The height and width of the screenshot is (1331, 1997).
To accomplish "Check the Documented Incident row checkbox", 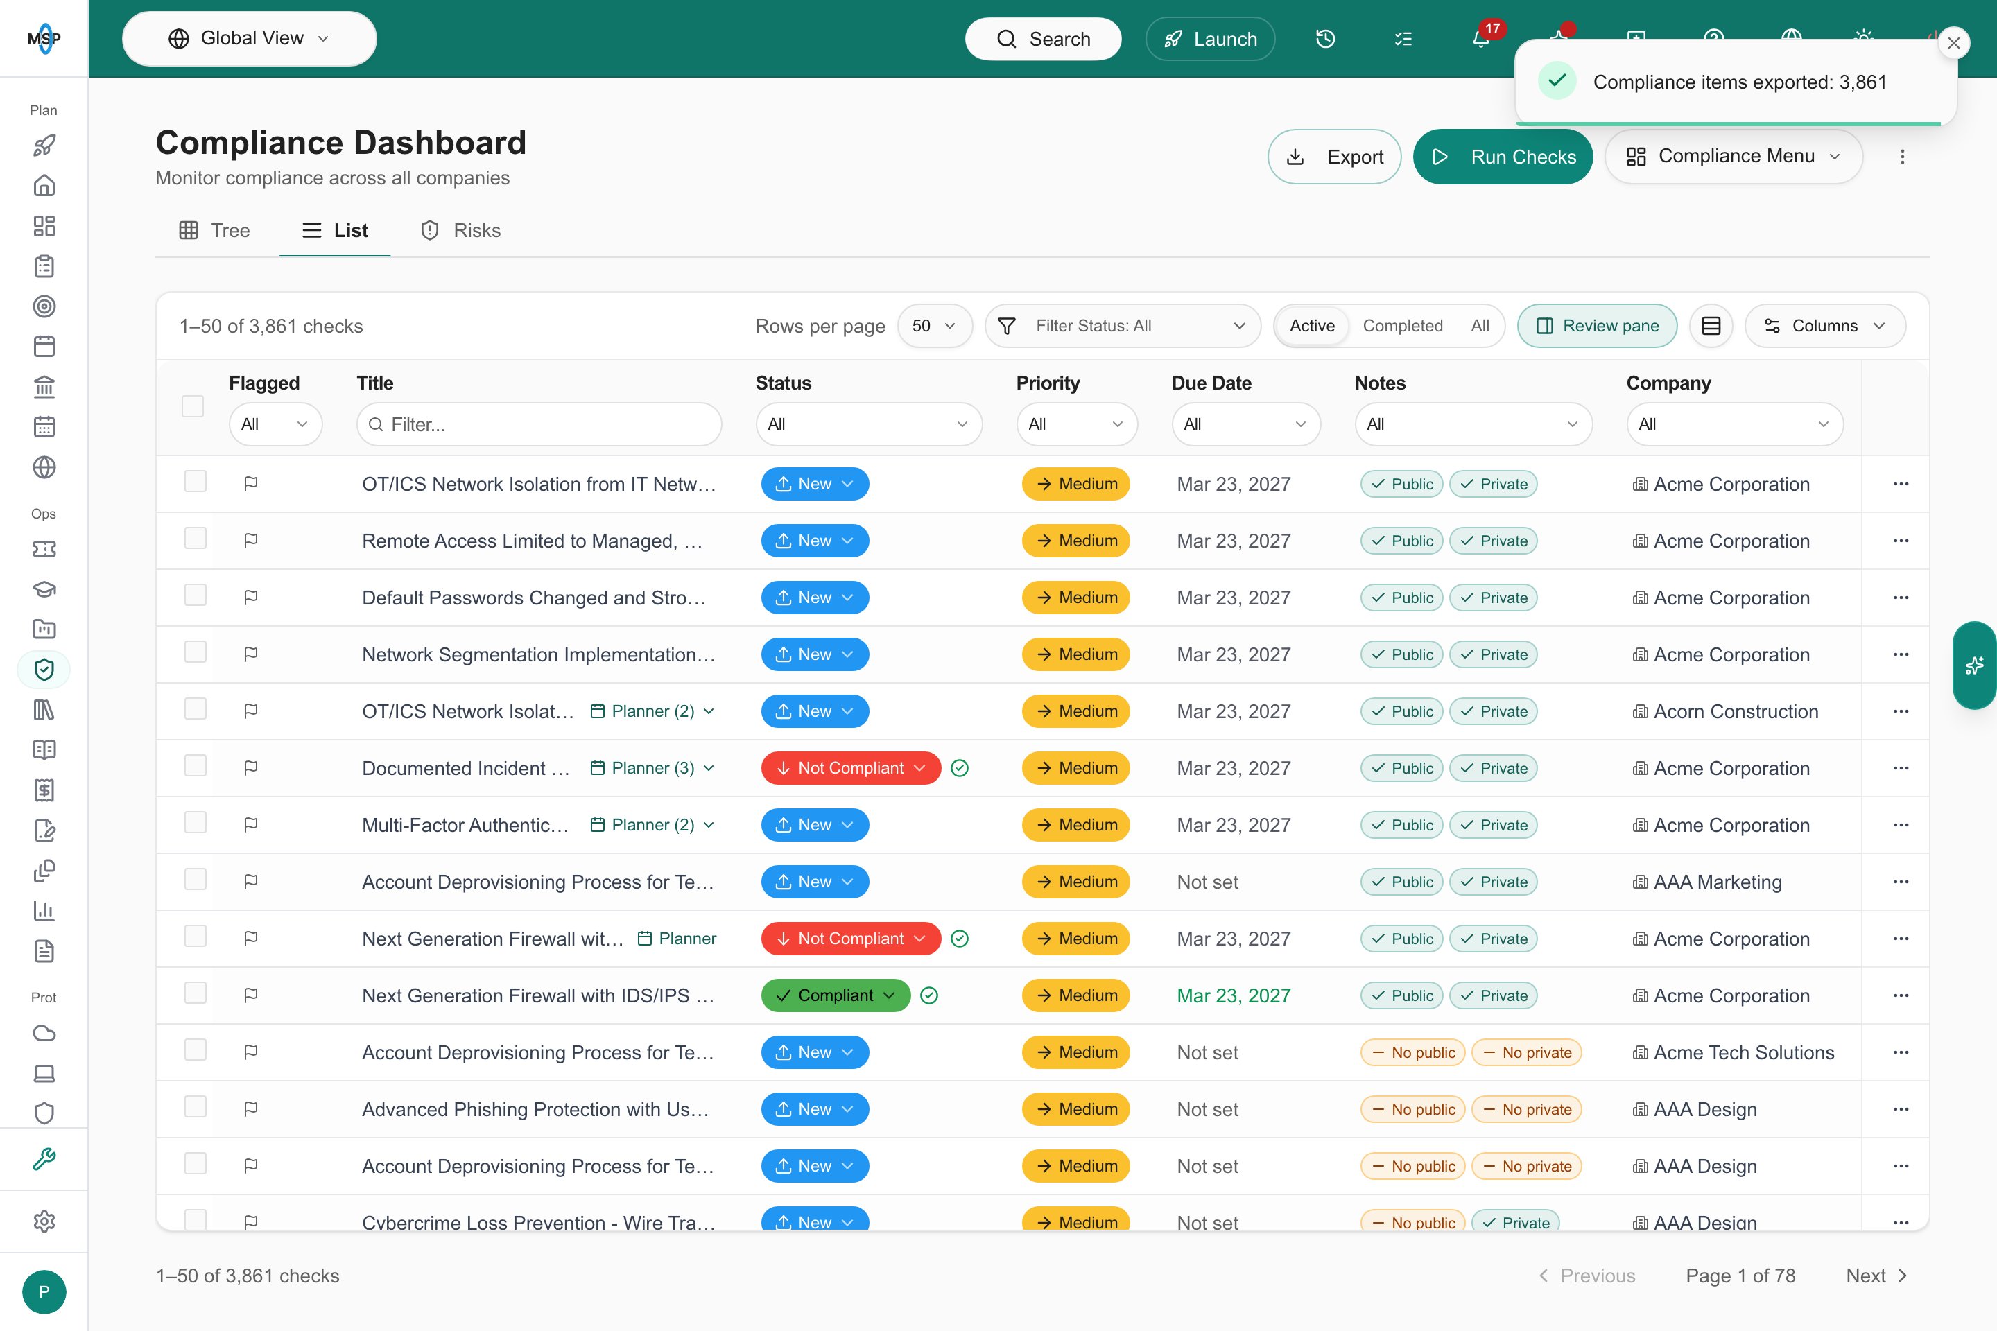I will tap(196, 767).
